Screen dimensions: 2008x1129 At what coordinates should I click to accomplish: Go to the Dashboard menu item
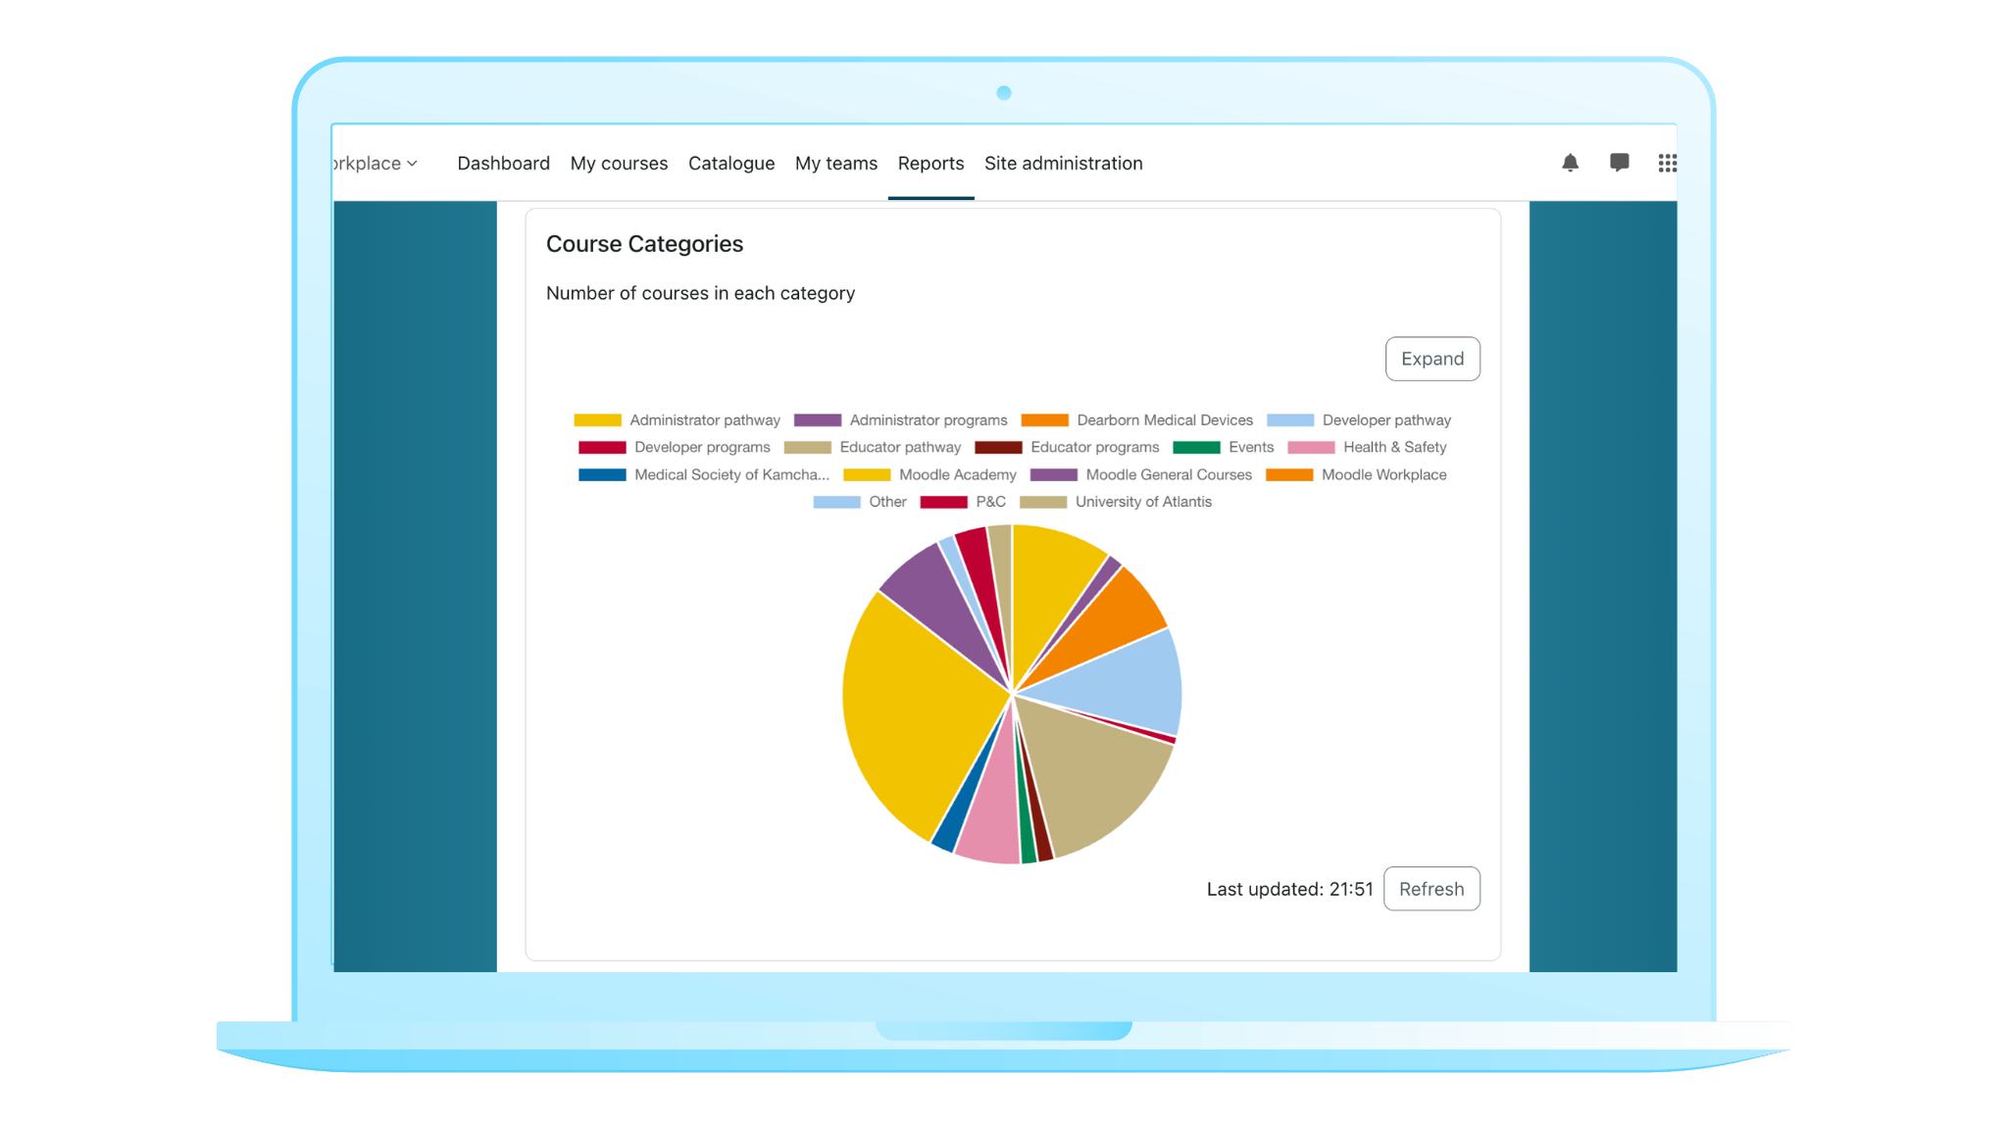pos(503,164)
